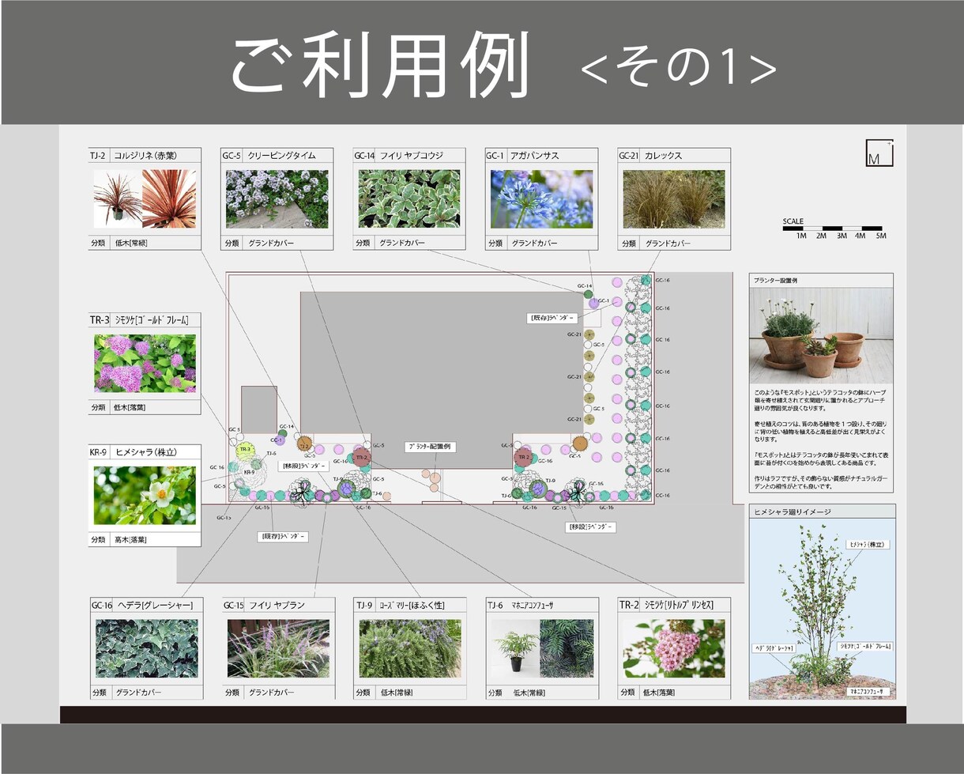Screen dimensions: 964x774
Task: Click the SCALE label above scale bar
Action: tap(793, 221)
